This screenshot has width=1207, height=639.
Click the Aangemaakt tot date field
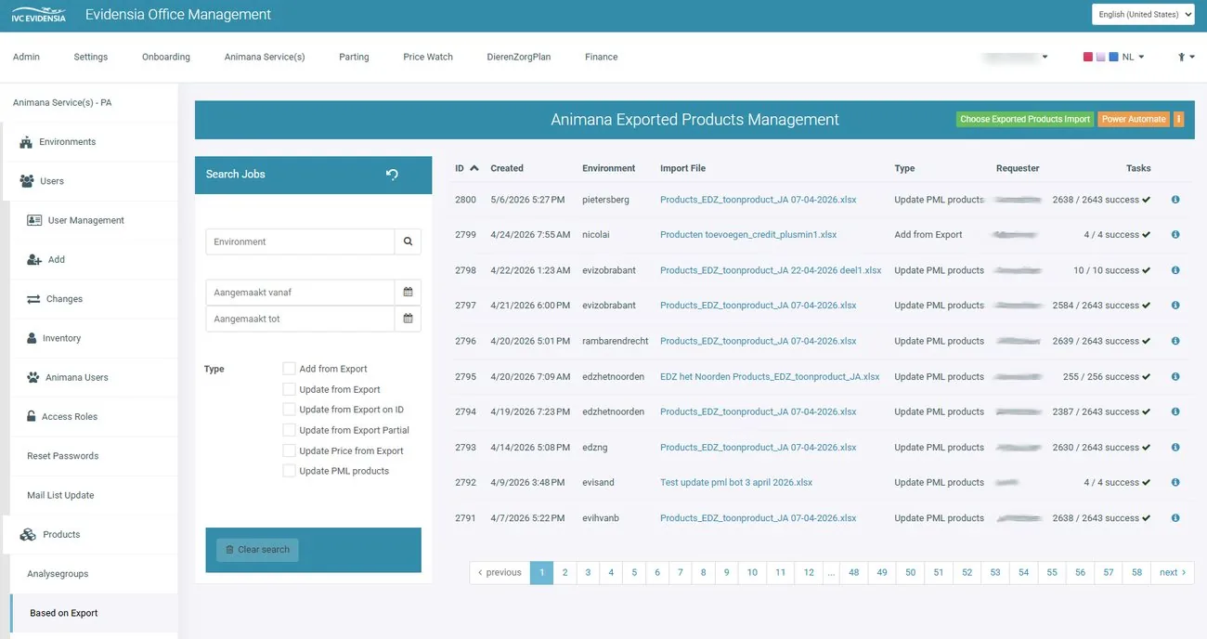pyautogui.click(x=300, y=319)
